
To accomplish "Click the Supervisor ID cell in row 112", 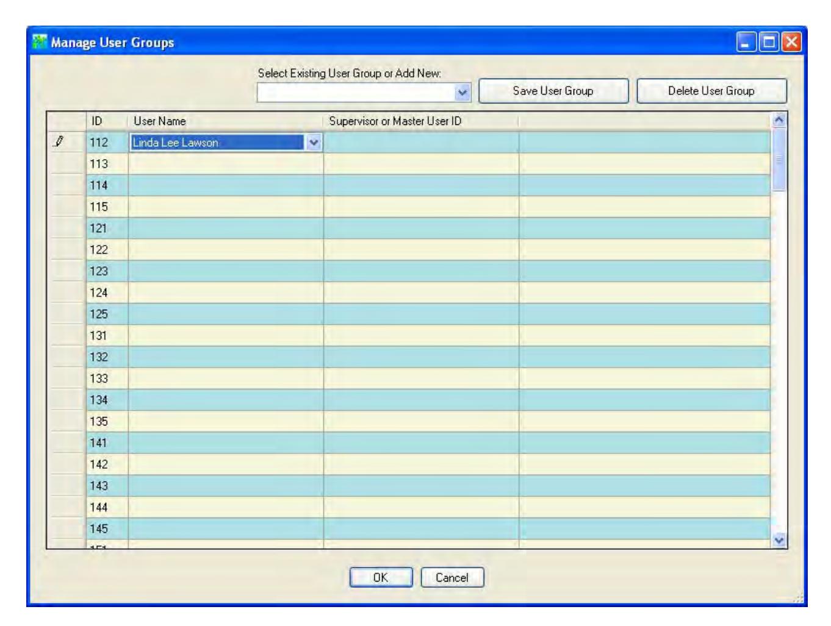I will click(421, 143).
